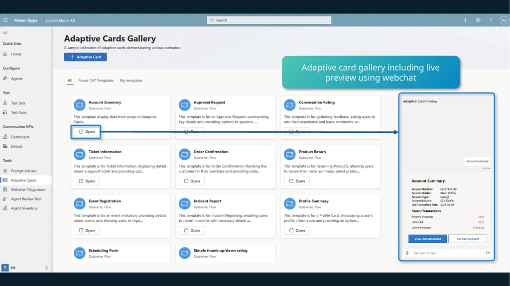Open the Ticket Information template
The width and height of the screenshot is (510, 286).
click(x=86, y=181)
